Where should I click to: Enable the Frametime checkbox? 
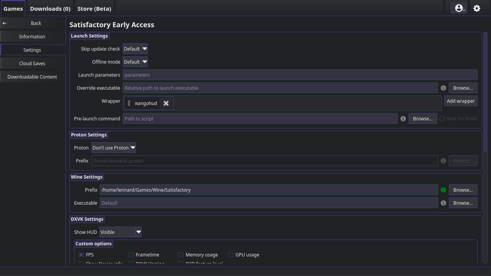[x=131, y=255]
